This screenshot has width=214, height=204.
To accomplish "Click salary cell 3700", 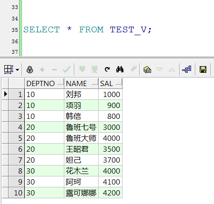I will point(110,160).
